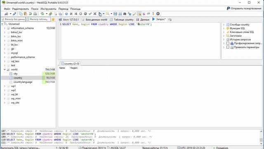Click the printer icon
The width and height of the screenshot is (264, 149).
pos(35,14)
